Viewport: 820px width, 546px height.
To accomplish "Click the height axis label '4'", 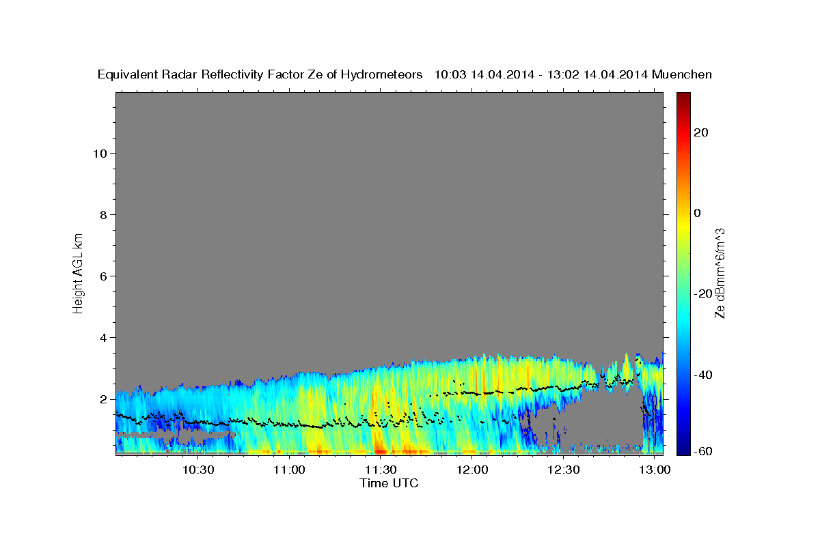I will point(105,338).
